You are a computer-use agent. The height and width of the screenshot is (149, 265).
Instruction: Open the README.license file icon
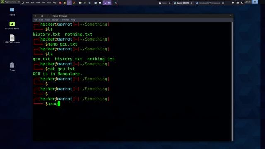(x=12, y=39)
